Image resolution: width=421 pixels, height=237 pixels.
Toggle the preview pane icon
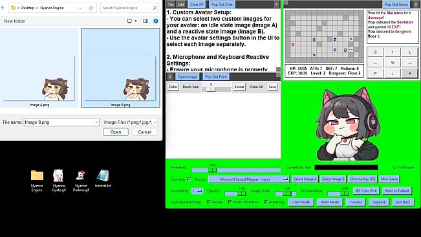click(146, 21)
